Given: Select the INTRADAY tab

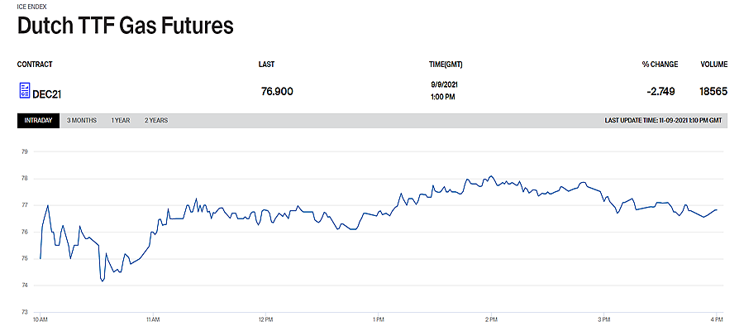Looking at the screenshot, I should (38, 121).
